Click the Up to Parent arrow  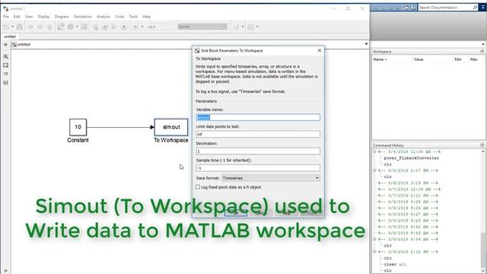click(x=49, y=27)
